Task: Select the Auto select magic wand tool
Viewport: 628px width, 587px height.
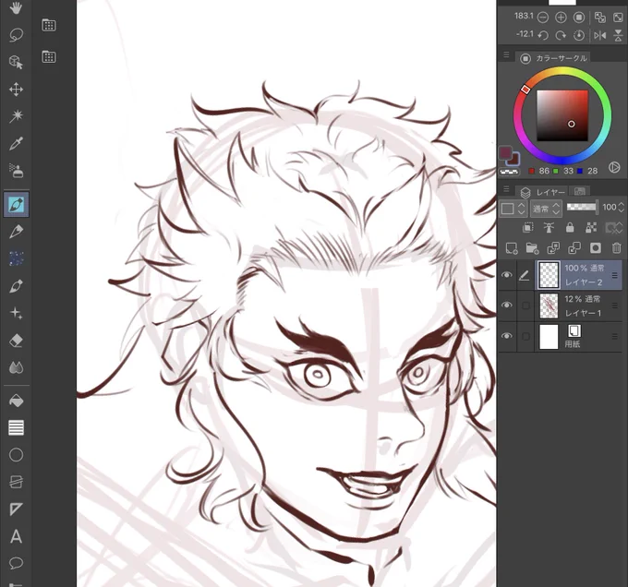Action: pos(16,116)
